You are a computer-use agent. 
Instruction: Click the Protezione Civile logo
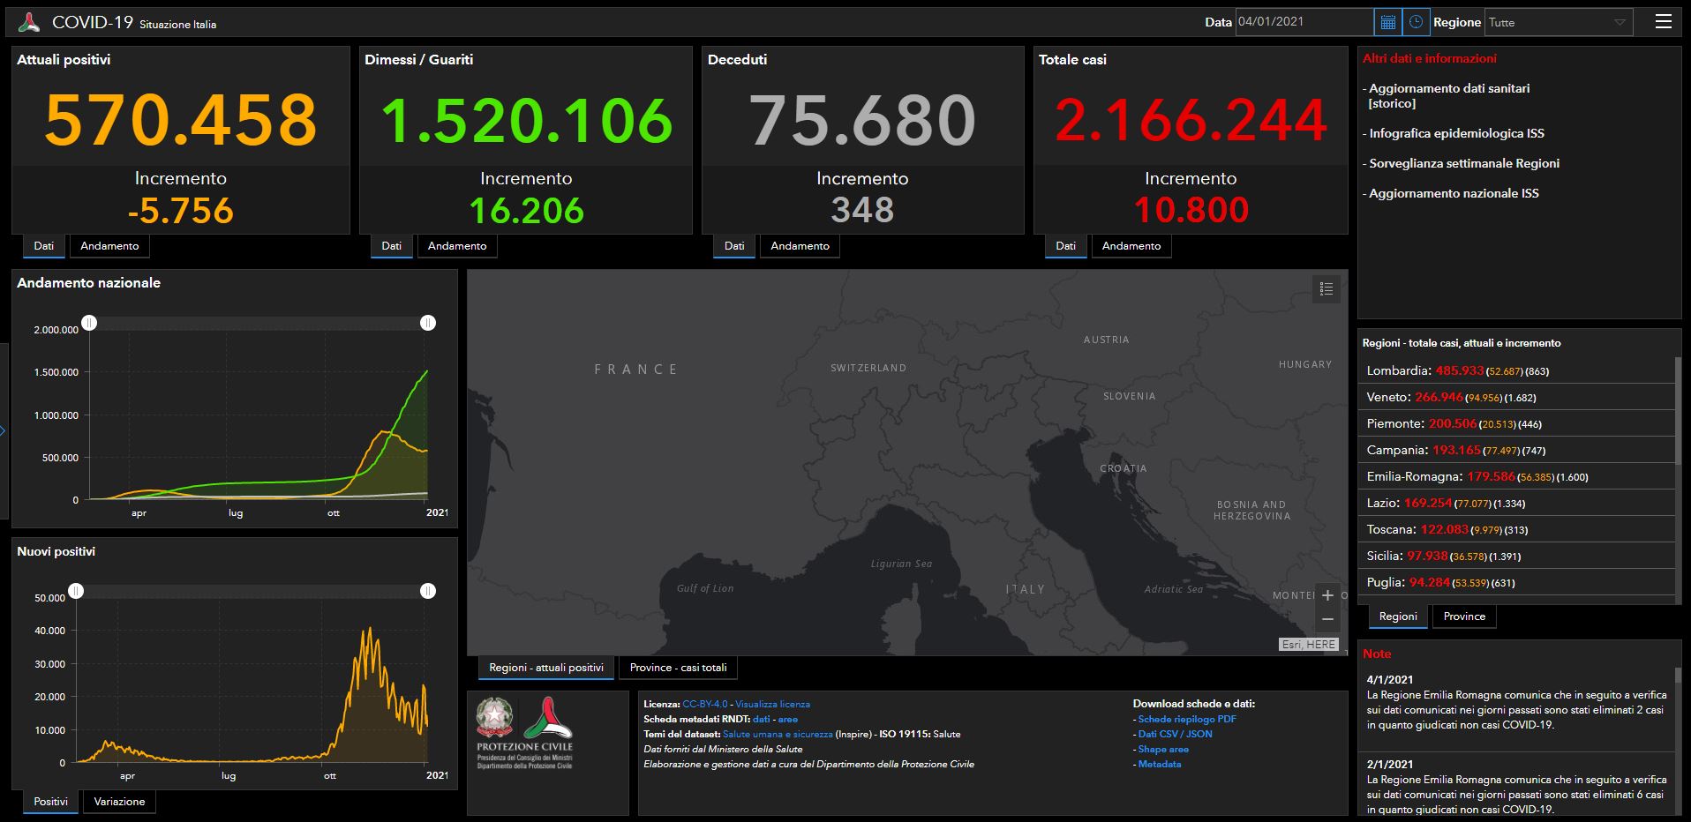pyautogui.click(x=548, y=719)
